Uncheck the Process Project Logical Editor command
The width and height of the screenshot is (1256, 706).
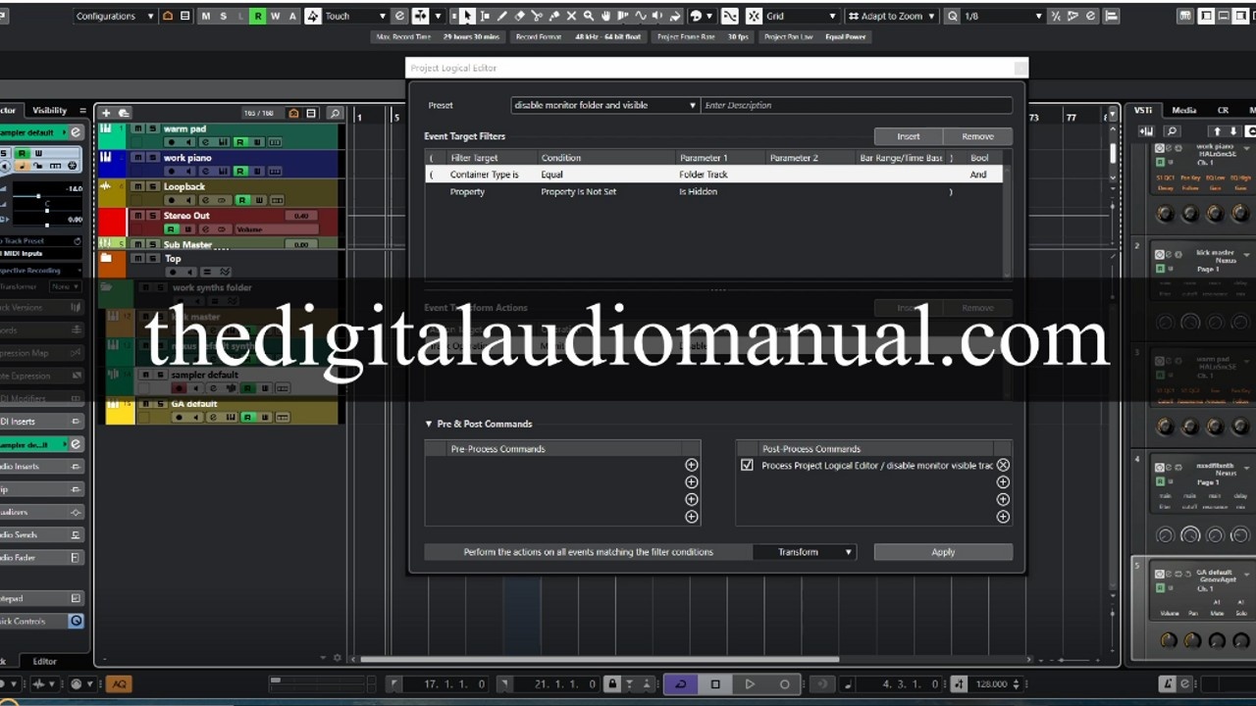(747, 465)
